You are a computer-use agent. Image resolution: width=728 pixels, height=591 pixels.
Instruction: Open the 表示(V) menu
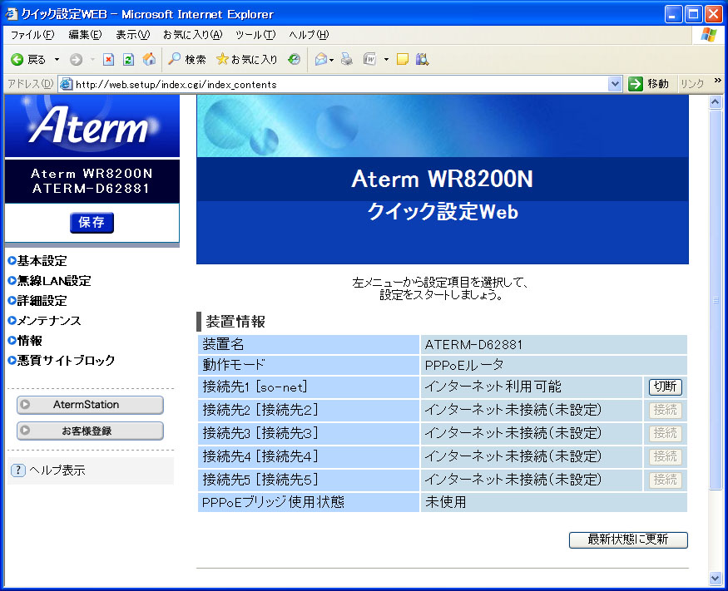point(133,35)
